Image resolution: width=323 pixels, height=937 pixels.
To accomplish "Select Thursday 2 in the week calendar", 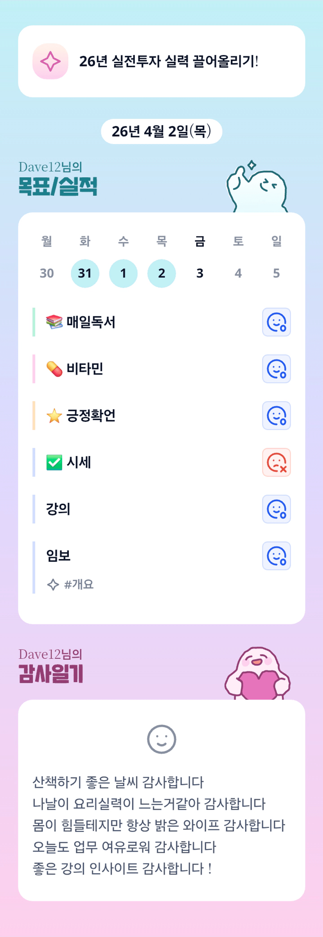I will [161, 273].
